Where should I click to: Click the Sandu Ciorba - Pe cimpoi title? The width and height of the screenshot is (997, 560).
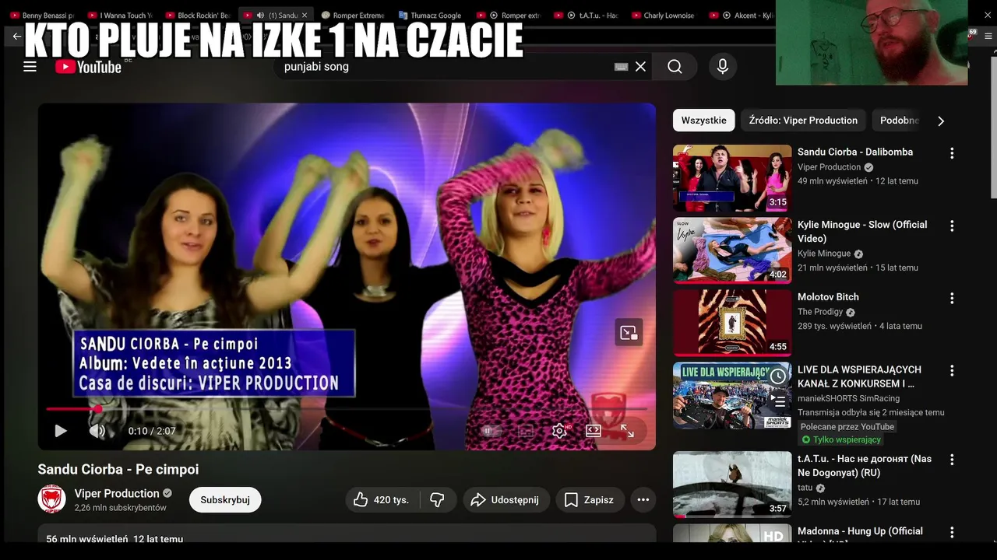pos(118,469)
